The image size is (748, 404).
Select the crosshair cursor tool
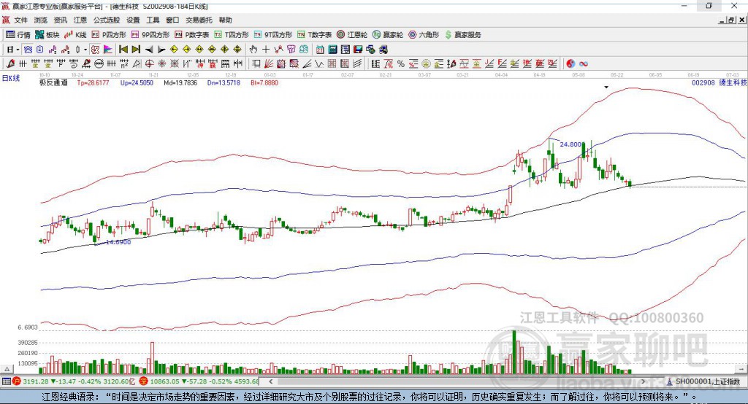(266, 50)
